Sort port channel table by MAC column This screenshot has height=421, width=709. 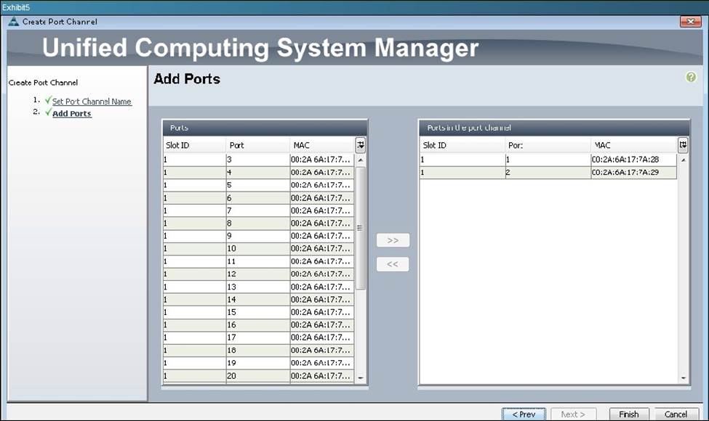[x=634, y=145]
